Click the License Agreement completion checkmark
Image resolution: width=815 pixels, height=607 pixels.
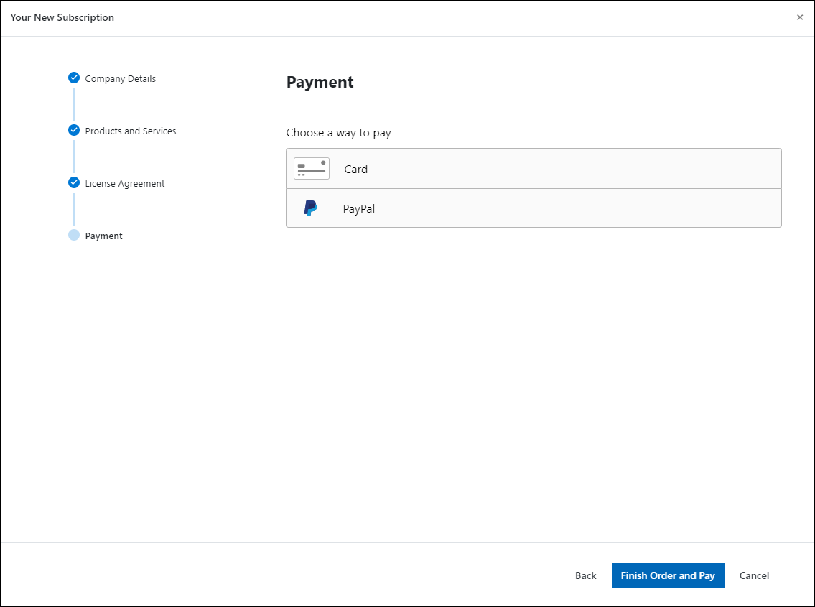pos(74,182)
